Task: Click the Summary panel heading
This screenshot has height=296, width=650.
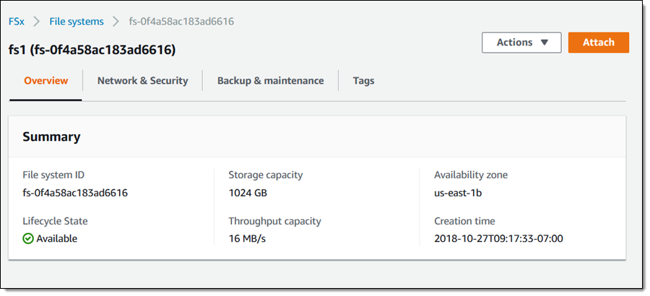Action: pos(51,136)
